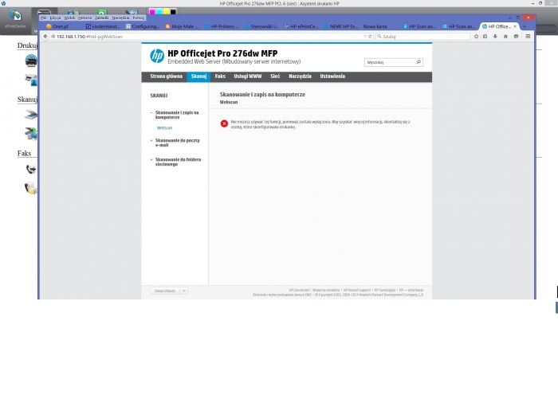Viewport: 558px width, 407px height.
Task: Open HP — Informacje footer link
Action: click(x=411, y=291)
